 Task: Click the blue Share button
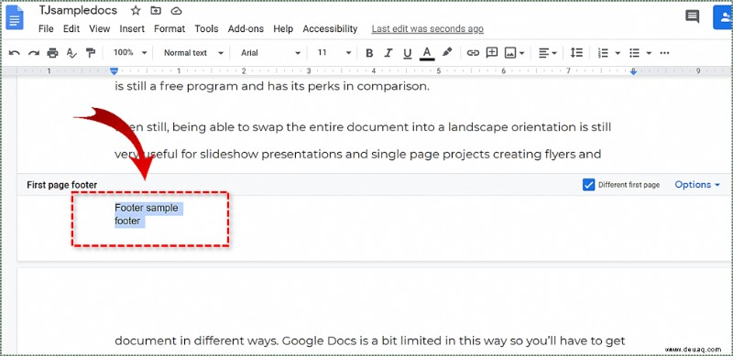[723, 16]
